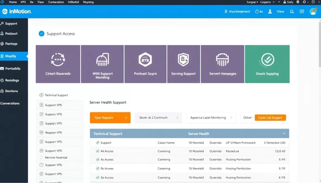Click the blue Support Access checkmark
The image size is (321, 183).
point(42,34)
